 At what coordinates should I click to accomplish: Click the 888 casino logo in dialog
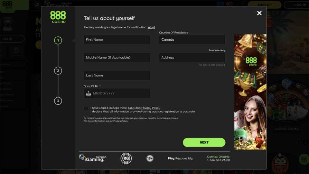58,17
